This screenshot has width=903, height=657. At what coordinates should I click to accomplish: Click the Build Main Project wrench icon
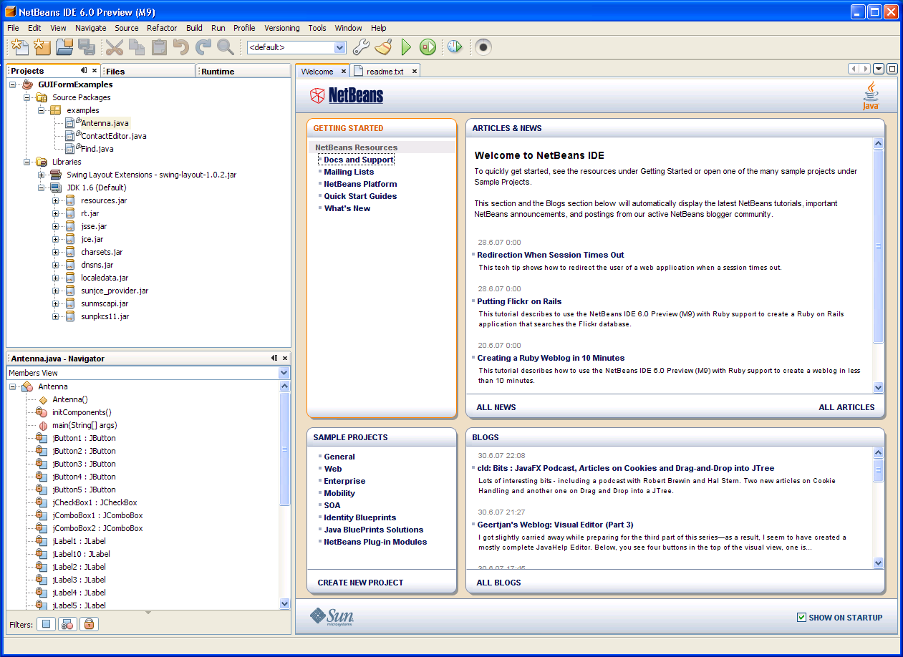pos(362,47)
